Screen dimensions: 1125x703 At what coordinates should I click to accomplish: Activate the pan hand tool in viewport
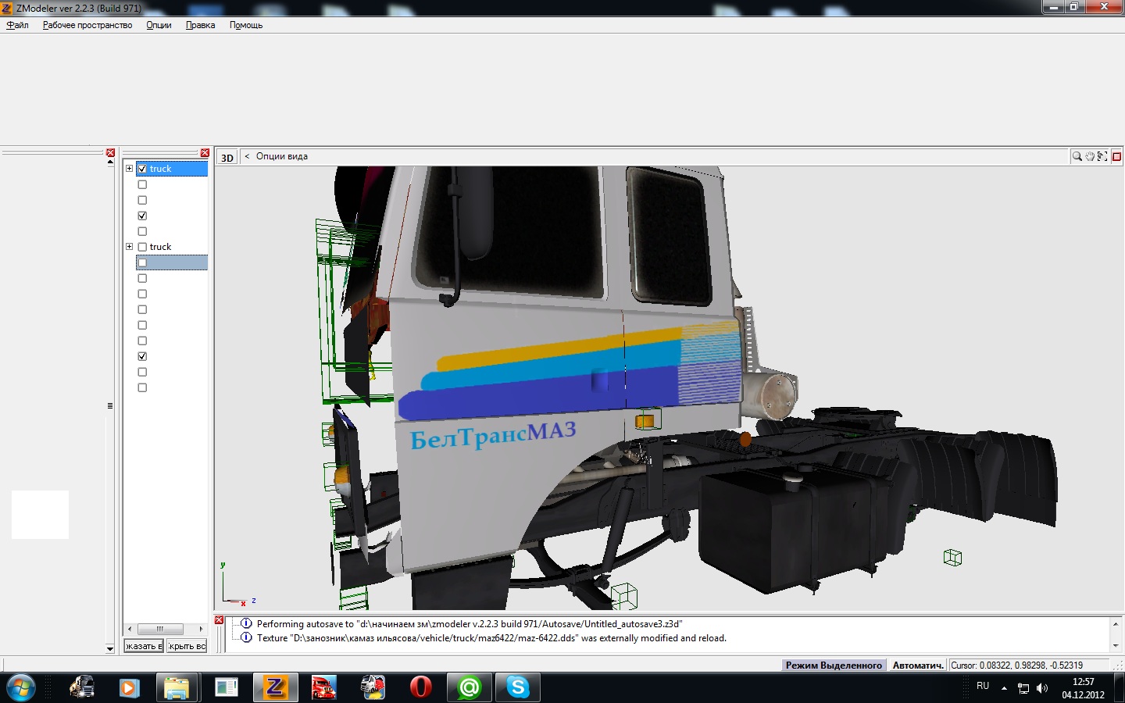1090,156
